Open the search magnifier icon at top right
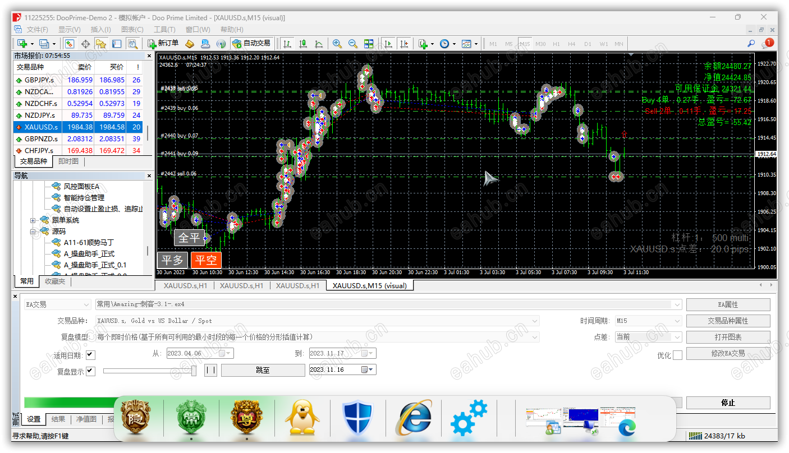789x453 pixels. (x=751, y=43)
